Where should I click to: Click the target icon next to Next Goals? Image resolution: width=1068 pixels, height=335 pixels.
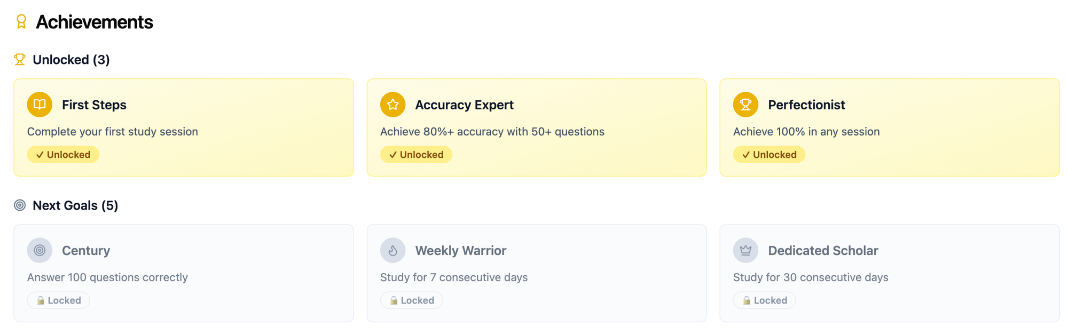point(20,205)
